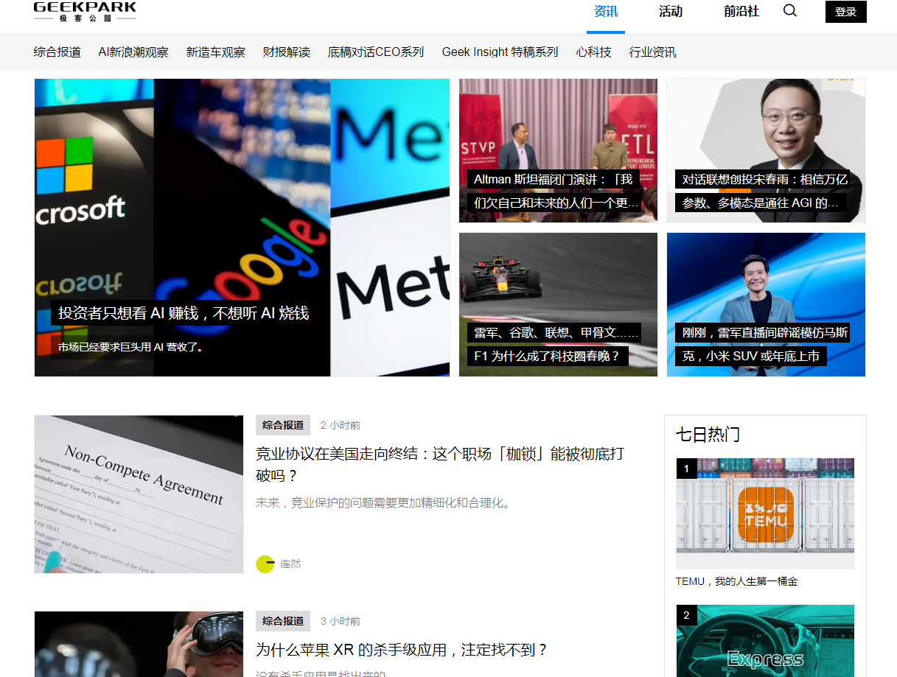Click 综合报道 tag on non-compete article

click(283, 425)
